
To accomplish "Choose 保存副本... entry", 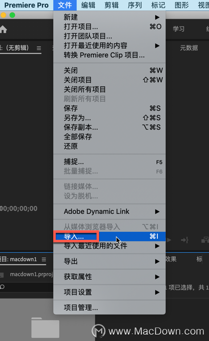I will click(109, 127).
